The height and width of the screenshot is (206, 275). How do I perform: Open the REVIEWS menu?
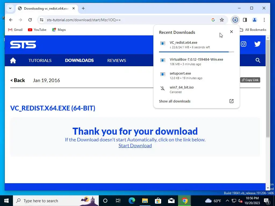tap(117, 60)
